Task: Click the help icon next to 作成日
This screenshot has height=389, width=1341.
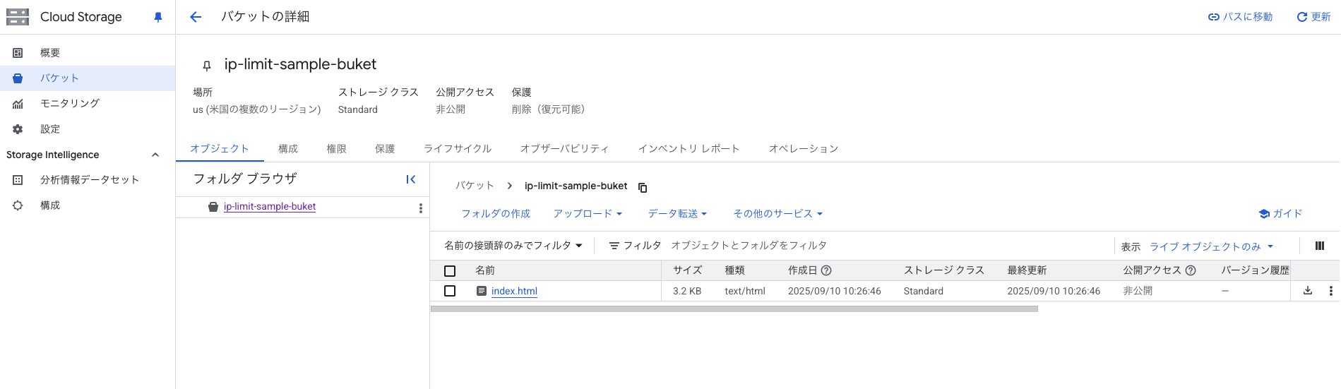Action: pyautogui.click(x=827, y=270)
